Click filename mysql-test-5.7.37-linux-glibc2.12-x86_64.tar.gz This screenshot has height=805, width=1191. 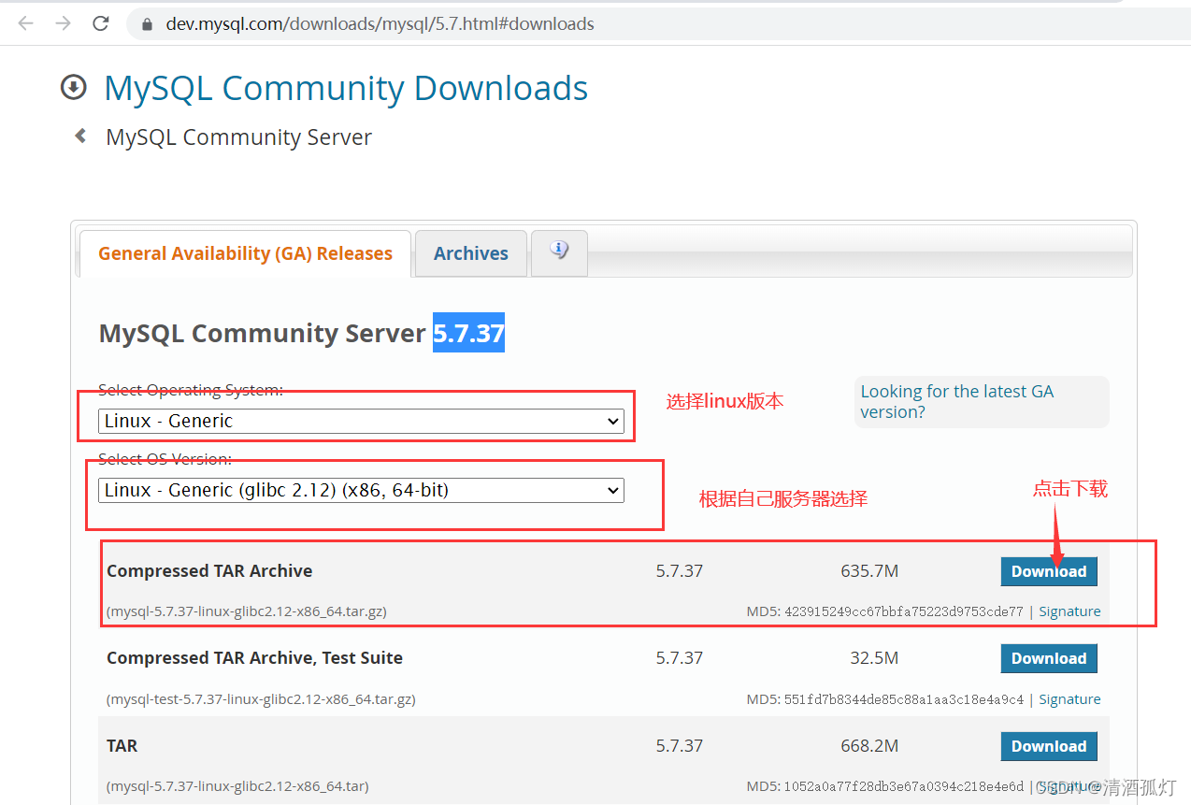pos(261,699)
